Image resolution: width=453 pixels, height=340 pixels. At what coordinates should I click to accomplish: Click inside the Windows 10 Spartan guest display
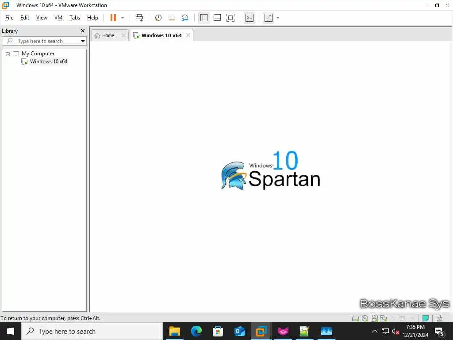(x=271, y=176)
